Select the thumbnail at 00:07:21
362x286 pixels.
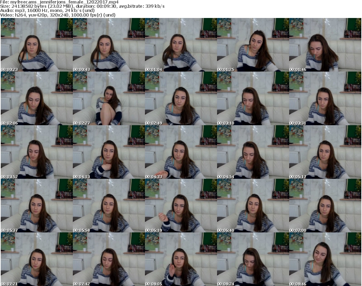pos(37,259)
